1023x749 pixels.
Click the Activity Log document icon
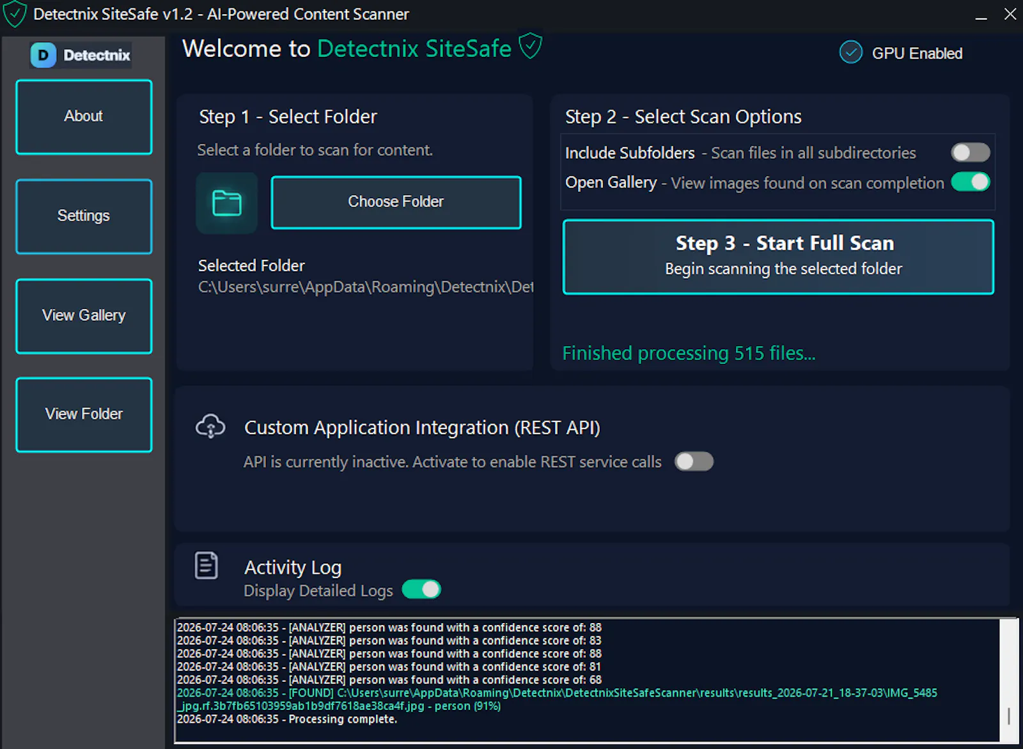pyautogui.click(x=206, y=565)
